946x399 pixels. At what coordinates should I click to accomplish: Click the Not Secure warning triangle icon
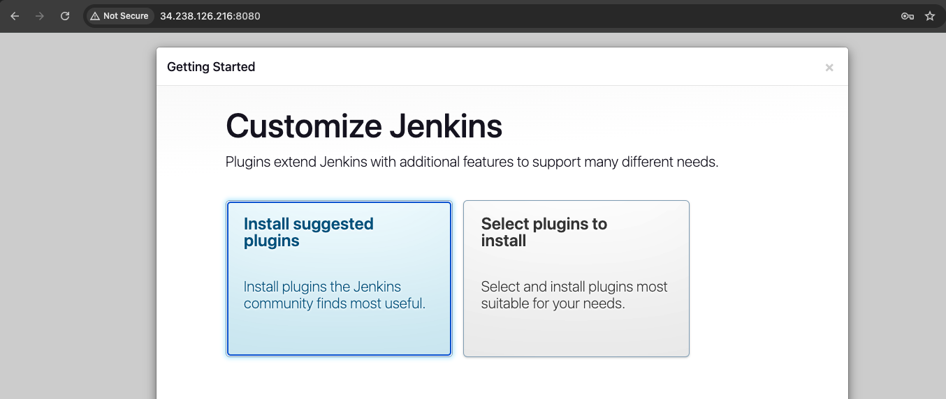coord(95,16)
